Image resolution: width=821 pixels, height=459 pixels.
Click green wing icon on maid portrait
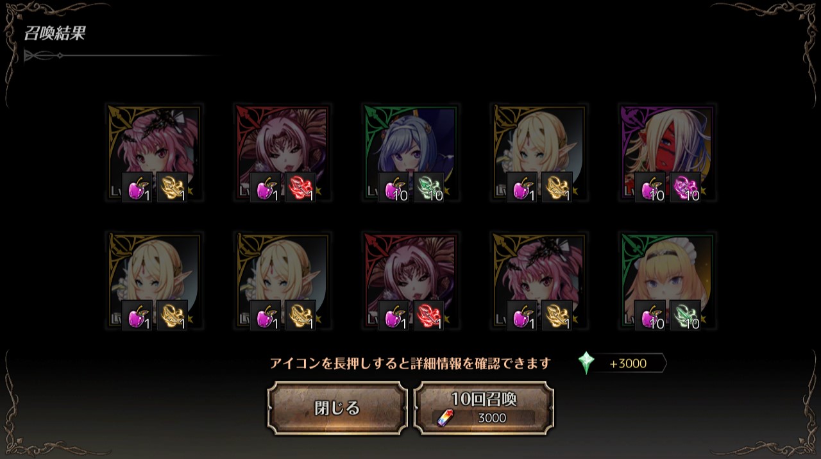pyautogui.click(x=685, y=316)
